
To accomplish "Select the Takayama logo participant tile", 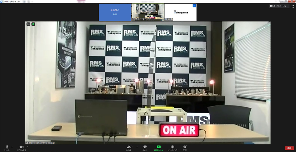I will pos(181,12).
